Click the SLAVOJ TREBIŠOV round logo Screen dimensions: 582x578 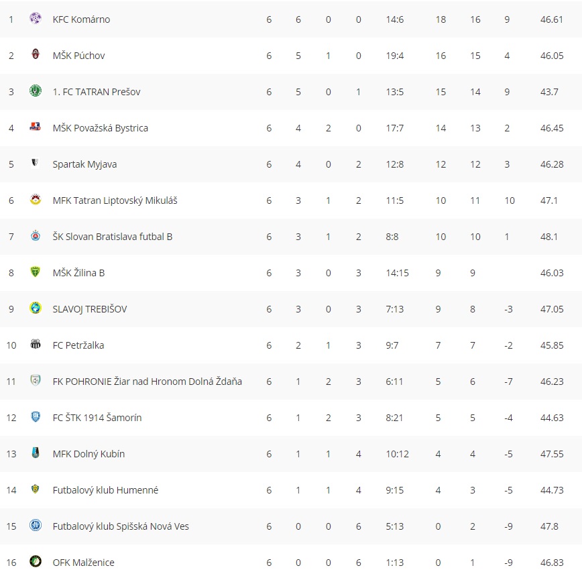point(36,308)
